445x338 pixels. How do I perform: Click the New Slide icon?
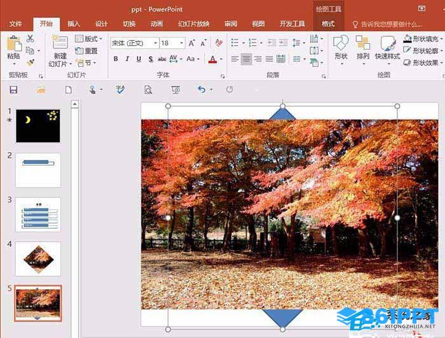(60, 43)
